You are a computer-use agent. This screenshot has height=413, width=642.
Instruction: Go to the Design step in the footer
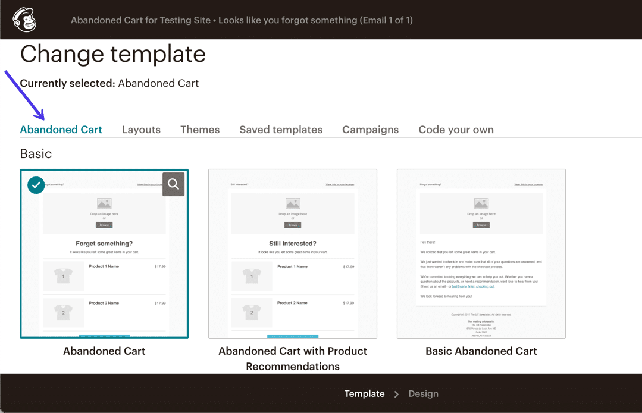pyautogui.click(x=423, y=394)
